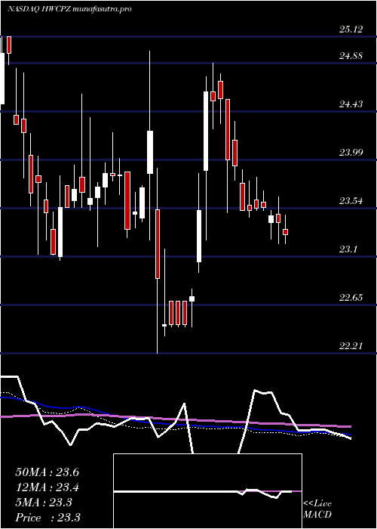Viewport: 377px width, 529px height.
Task: Select the 24.43 price level label
Action: coord(351,104)
